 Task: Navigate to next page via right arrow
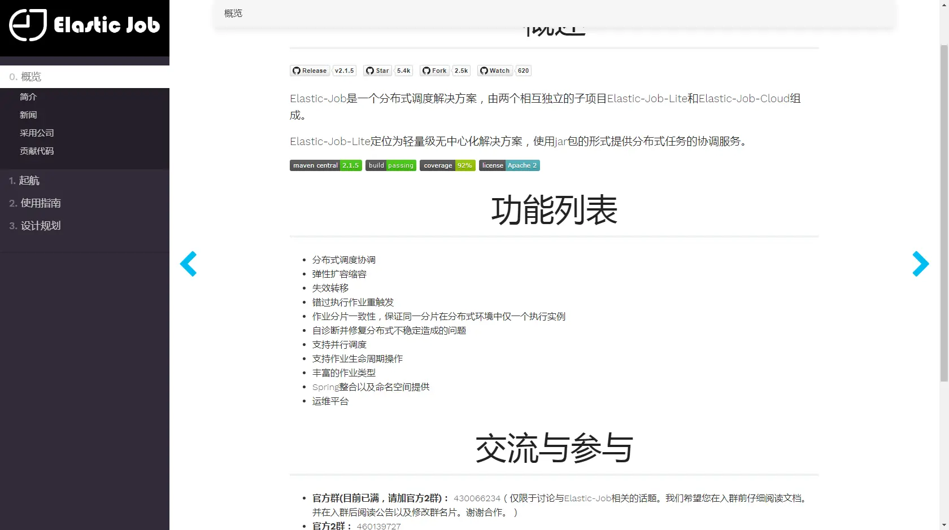tap(920, 264)
